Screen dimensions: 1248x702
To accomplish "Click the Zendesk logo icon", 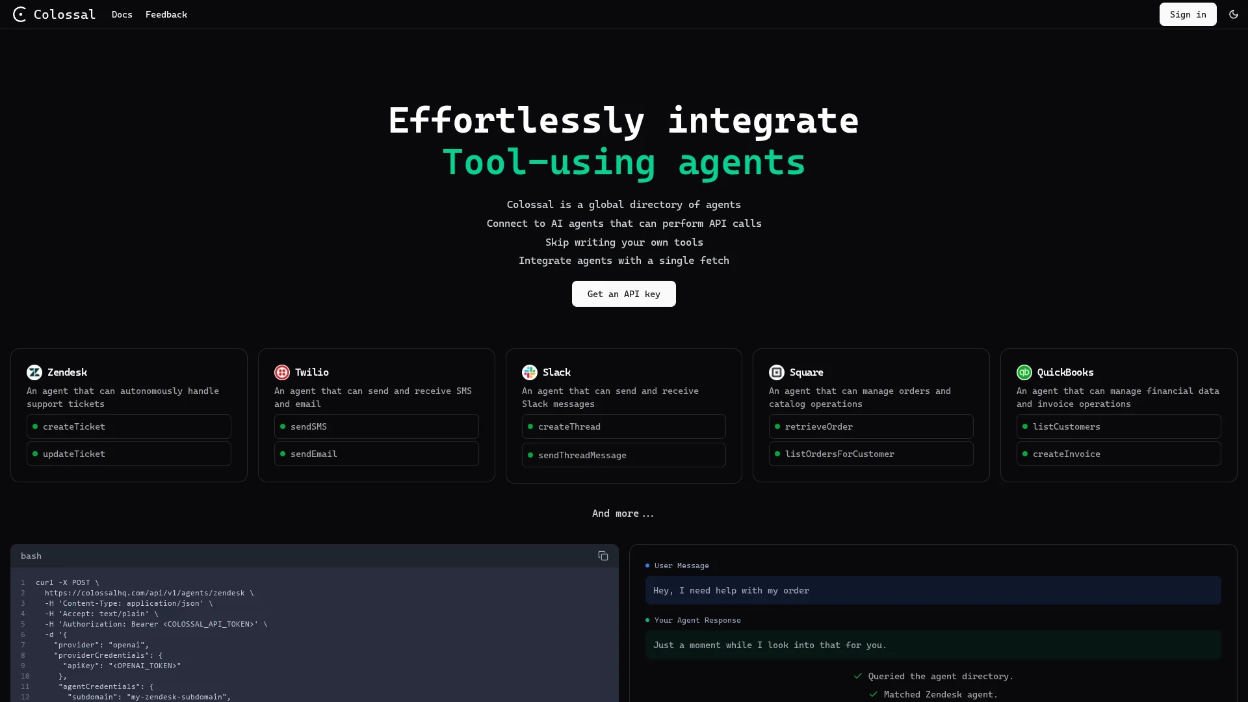I will pyautogui.click(x=34, y=372).
